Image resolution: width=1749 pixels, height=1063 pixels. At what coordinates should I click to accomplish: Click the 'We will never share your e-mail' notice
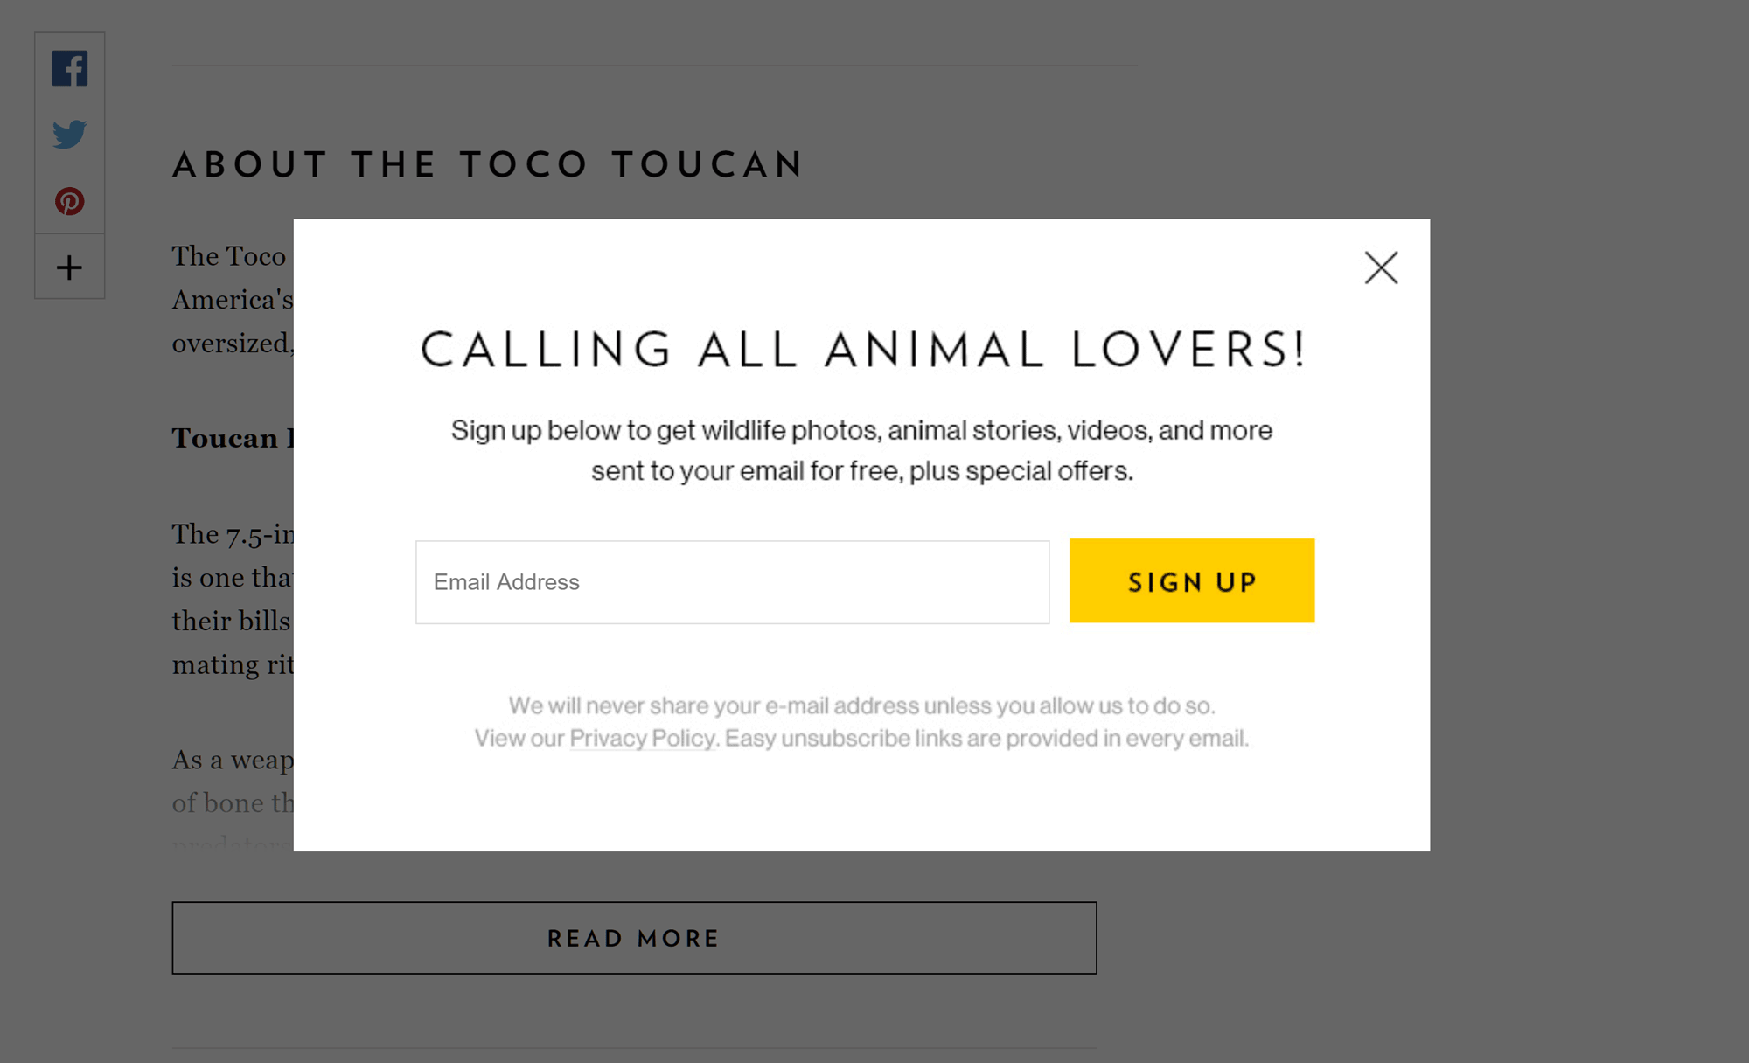861,705
